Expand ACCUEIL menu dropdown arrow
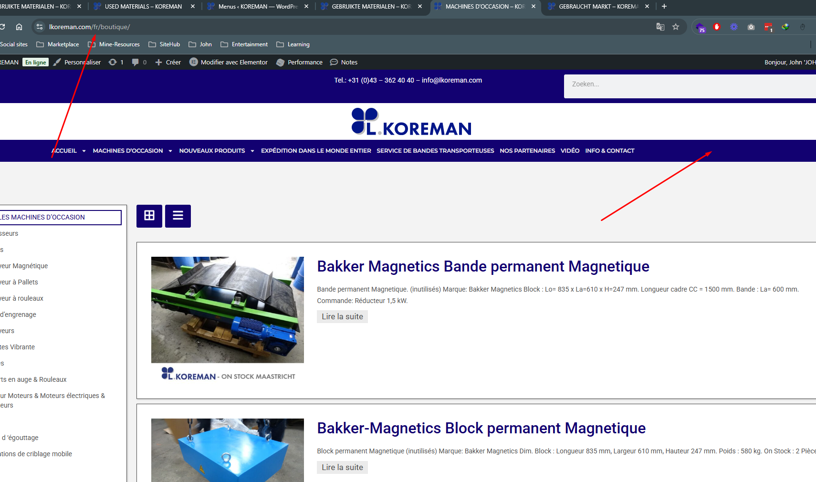The image size is (816, 482). click(84, 151)
